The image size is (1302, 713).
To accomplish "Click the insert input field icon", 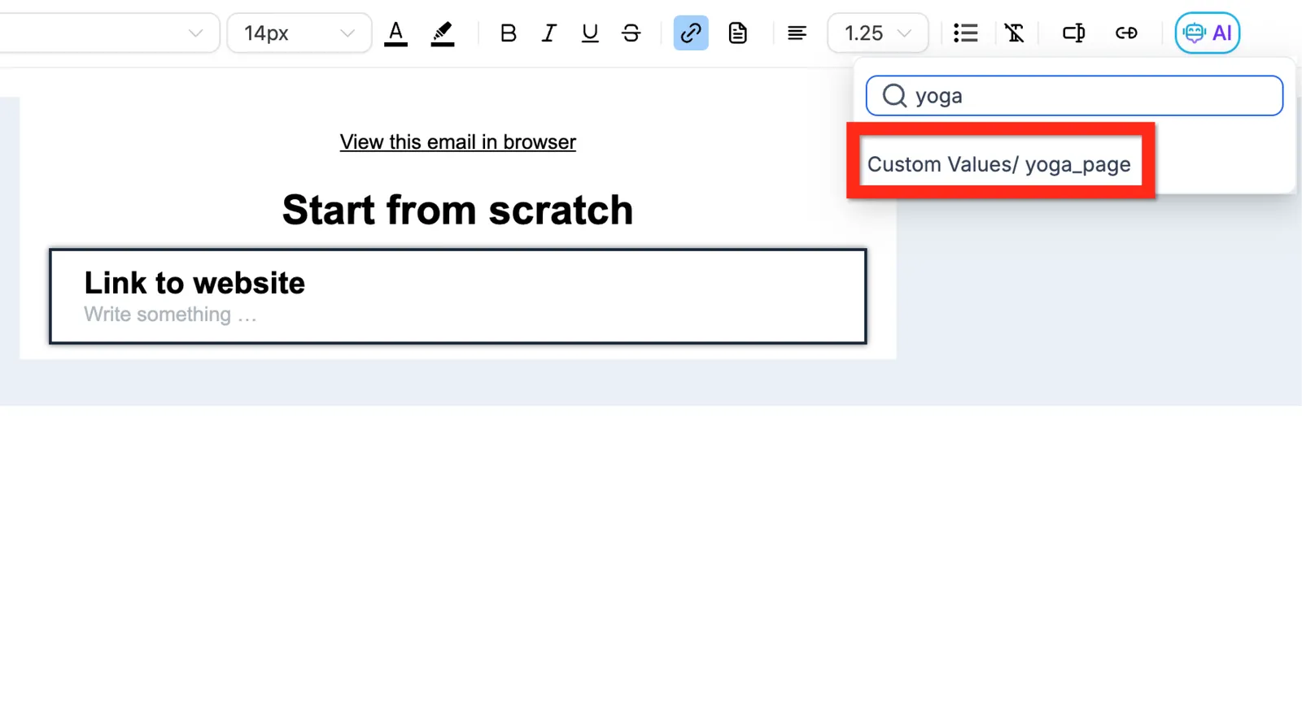I will [1073, 33].
